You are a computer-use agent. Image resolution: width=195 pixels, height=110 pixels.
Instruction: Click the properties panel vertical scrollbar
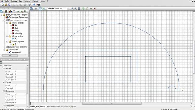pos(27,80)
